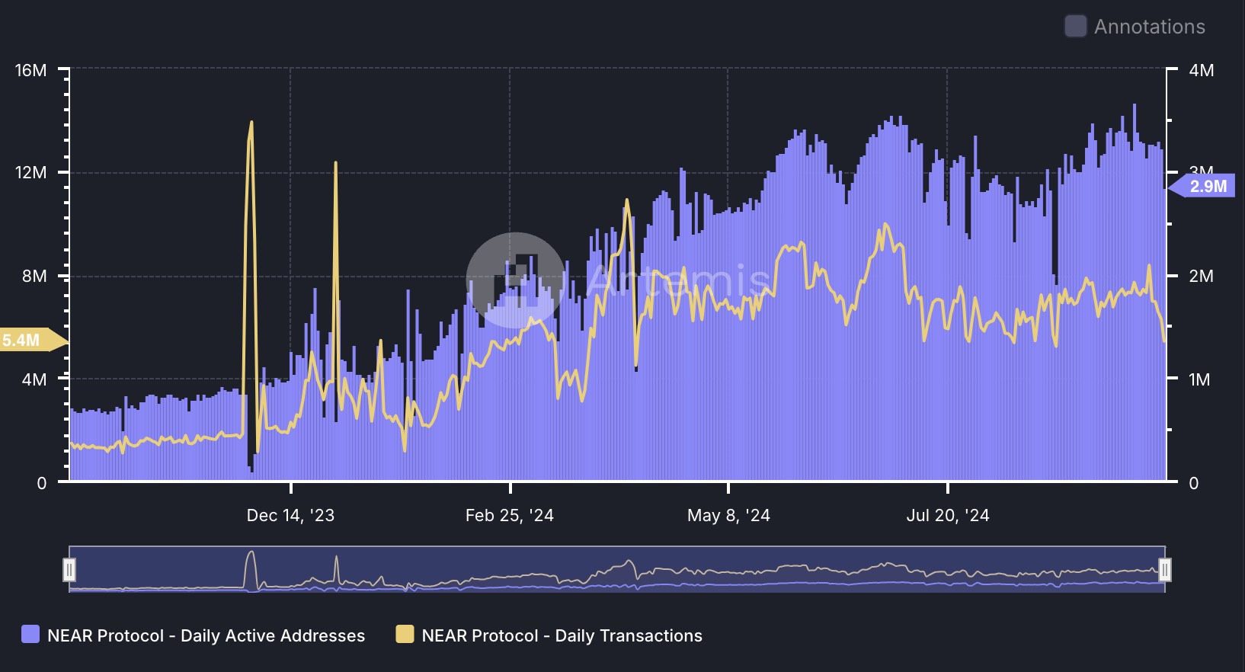Click the 8M left axis label

[34, 276]
